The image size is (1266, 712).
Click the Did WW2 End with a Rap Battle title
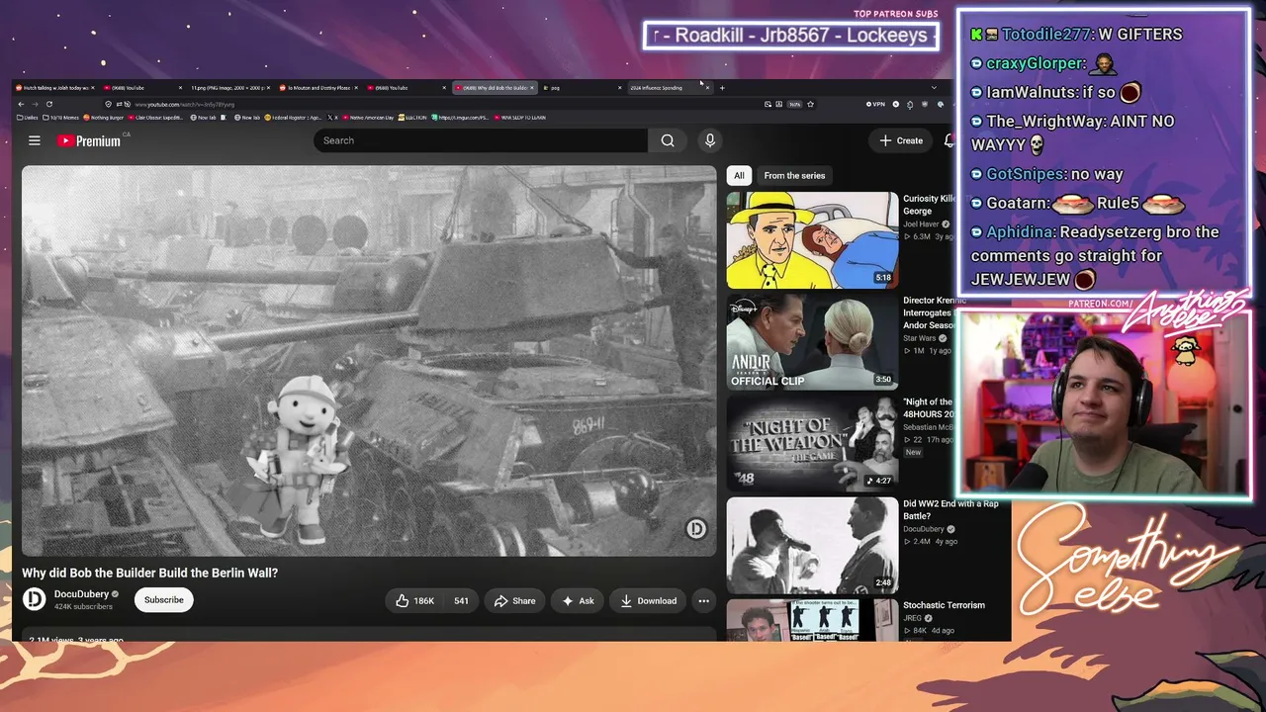[950, 509]
